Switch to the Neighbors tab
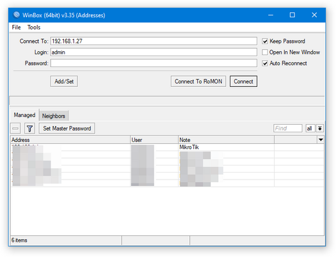This screenshot has height=257, width=336. coord(54,116)
